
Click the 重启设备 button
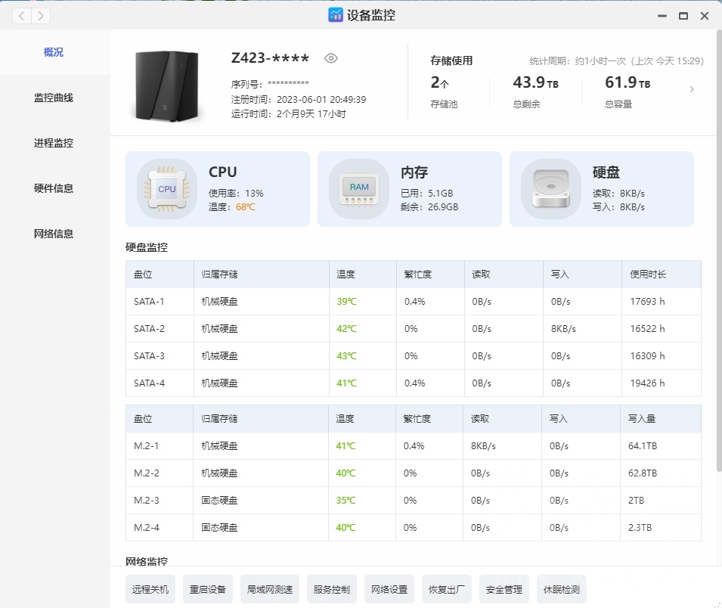(208, 589)
